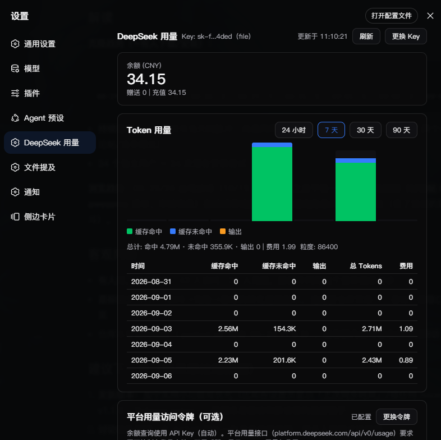Switch the chart to 90 天
Screen dimensions: 441x440
401,130
